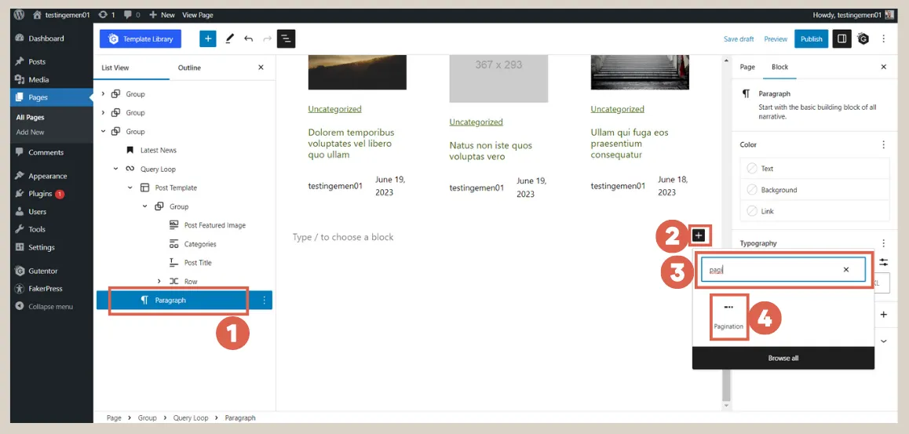Collapse the third Group in list view
Viewport: 909px width, 434px height.
103,132
